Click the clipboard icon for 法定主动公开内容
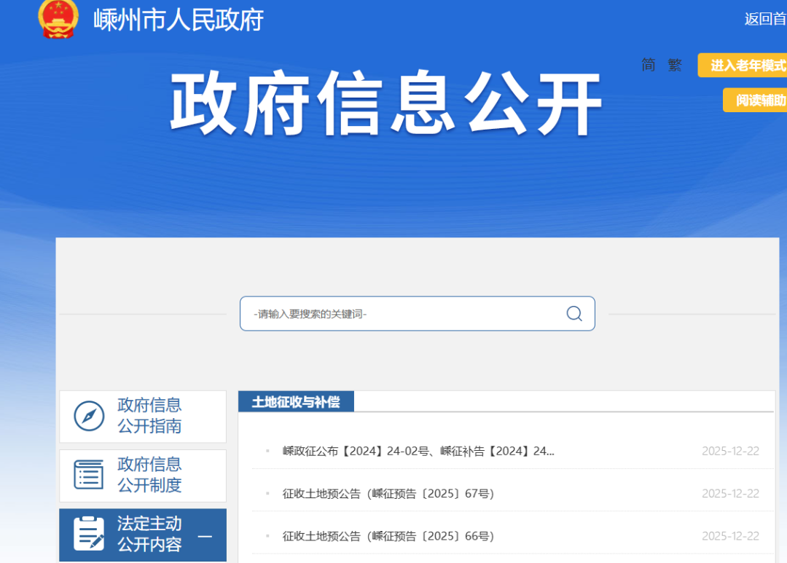 click(89, 534)
